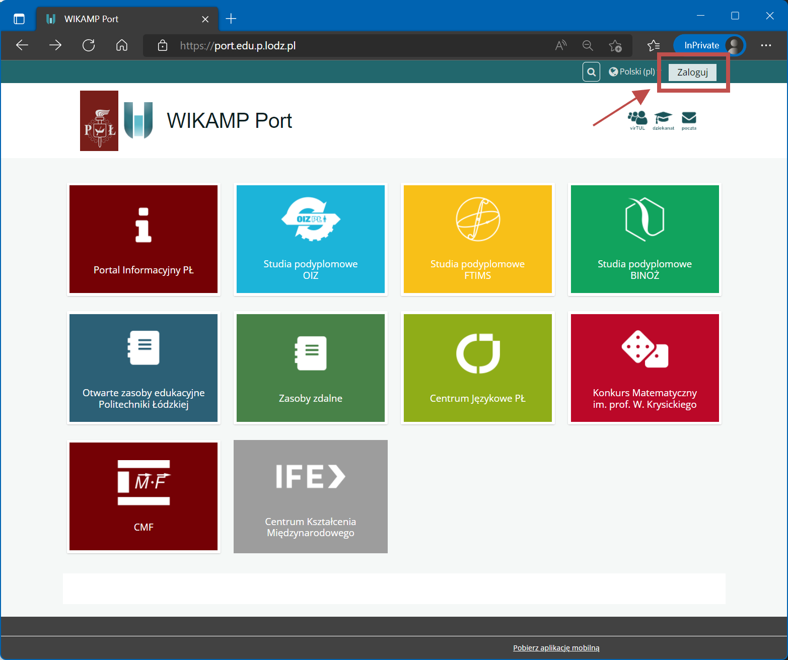Click the Studia podyplomowe BINOŻ tile
Screen dimensions: 788x660
pyautogui.click(x=644, y=239)
